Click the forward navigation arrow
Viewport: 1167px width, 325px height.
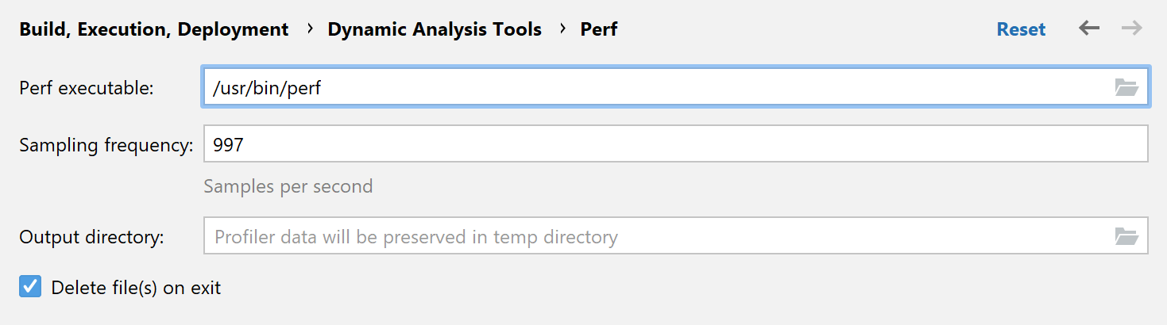pyautogui.click(x=1131, y=29)
